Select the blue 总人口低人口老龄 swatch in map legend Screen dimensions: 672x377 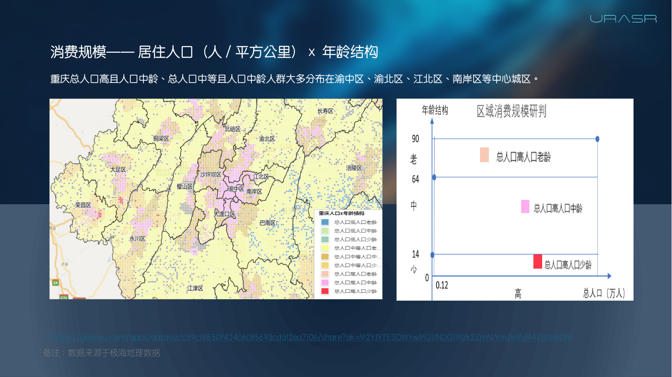point(325,222)
